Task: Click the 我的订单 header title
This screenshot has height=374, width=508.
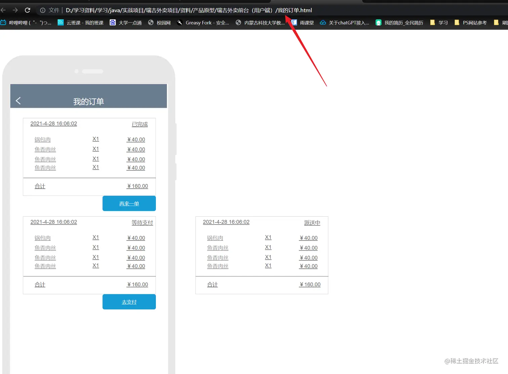Action: click(x=88, y=102)
